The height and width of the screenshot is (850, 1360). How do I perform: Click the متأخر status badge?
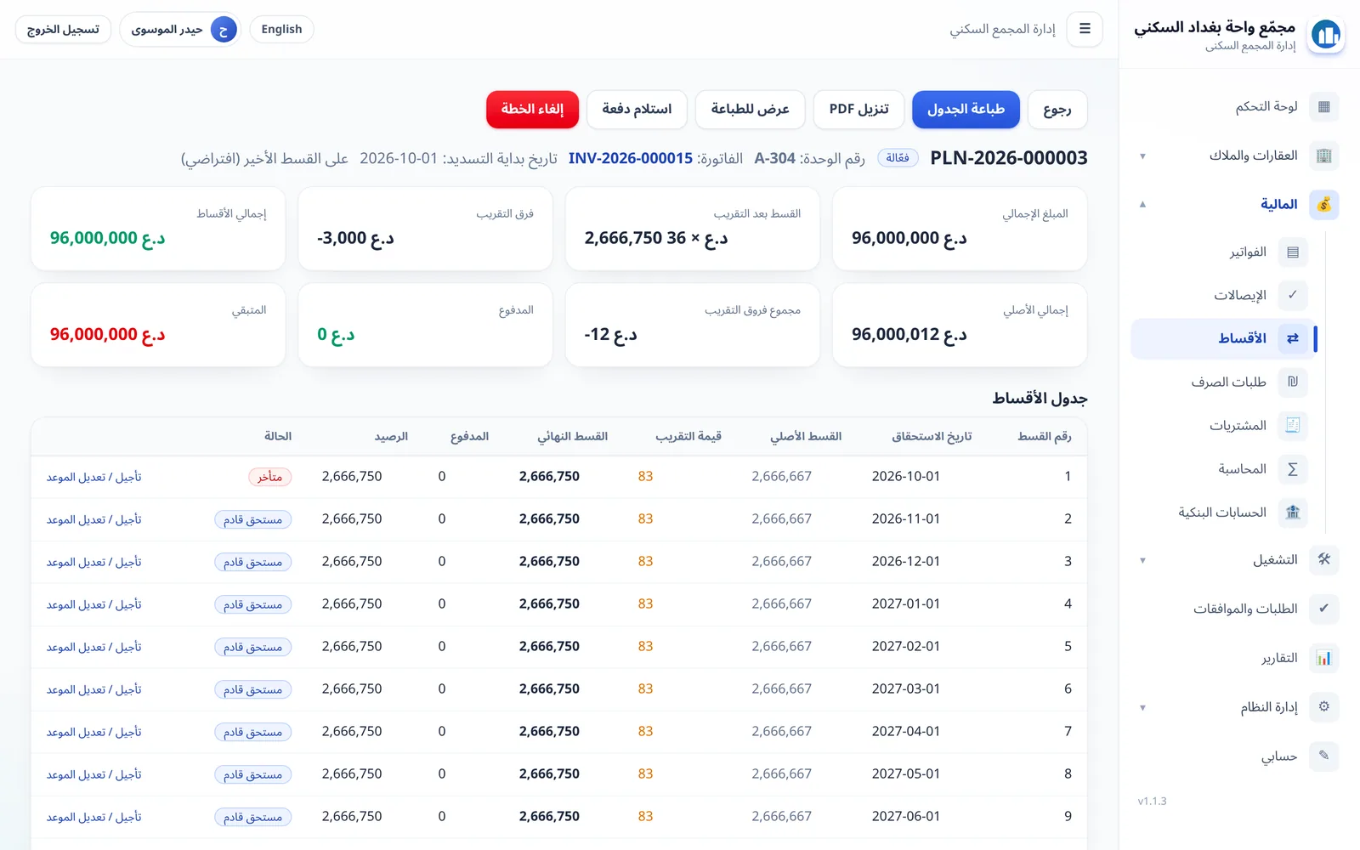pyautogui.click(x=269, y=477)
